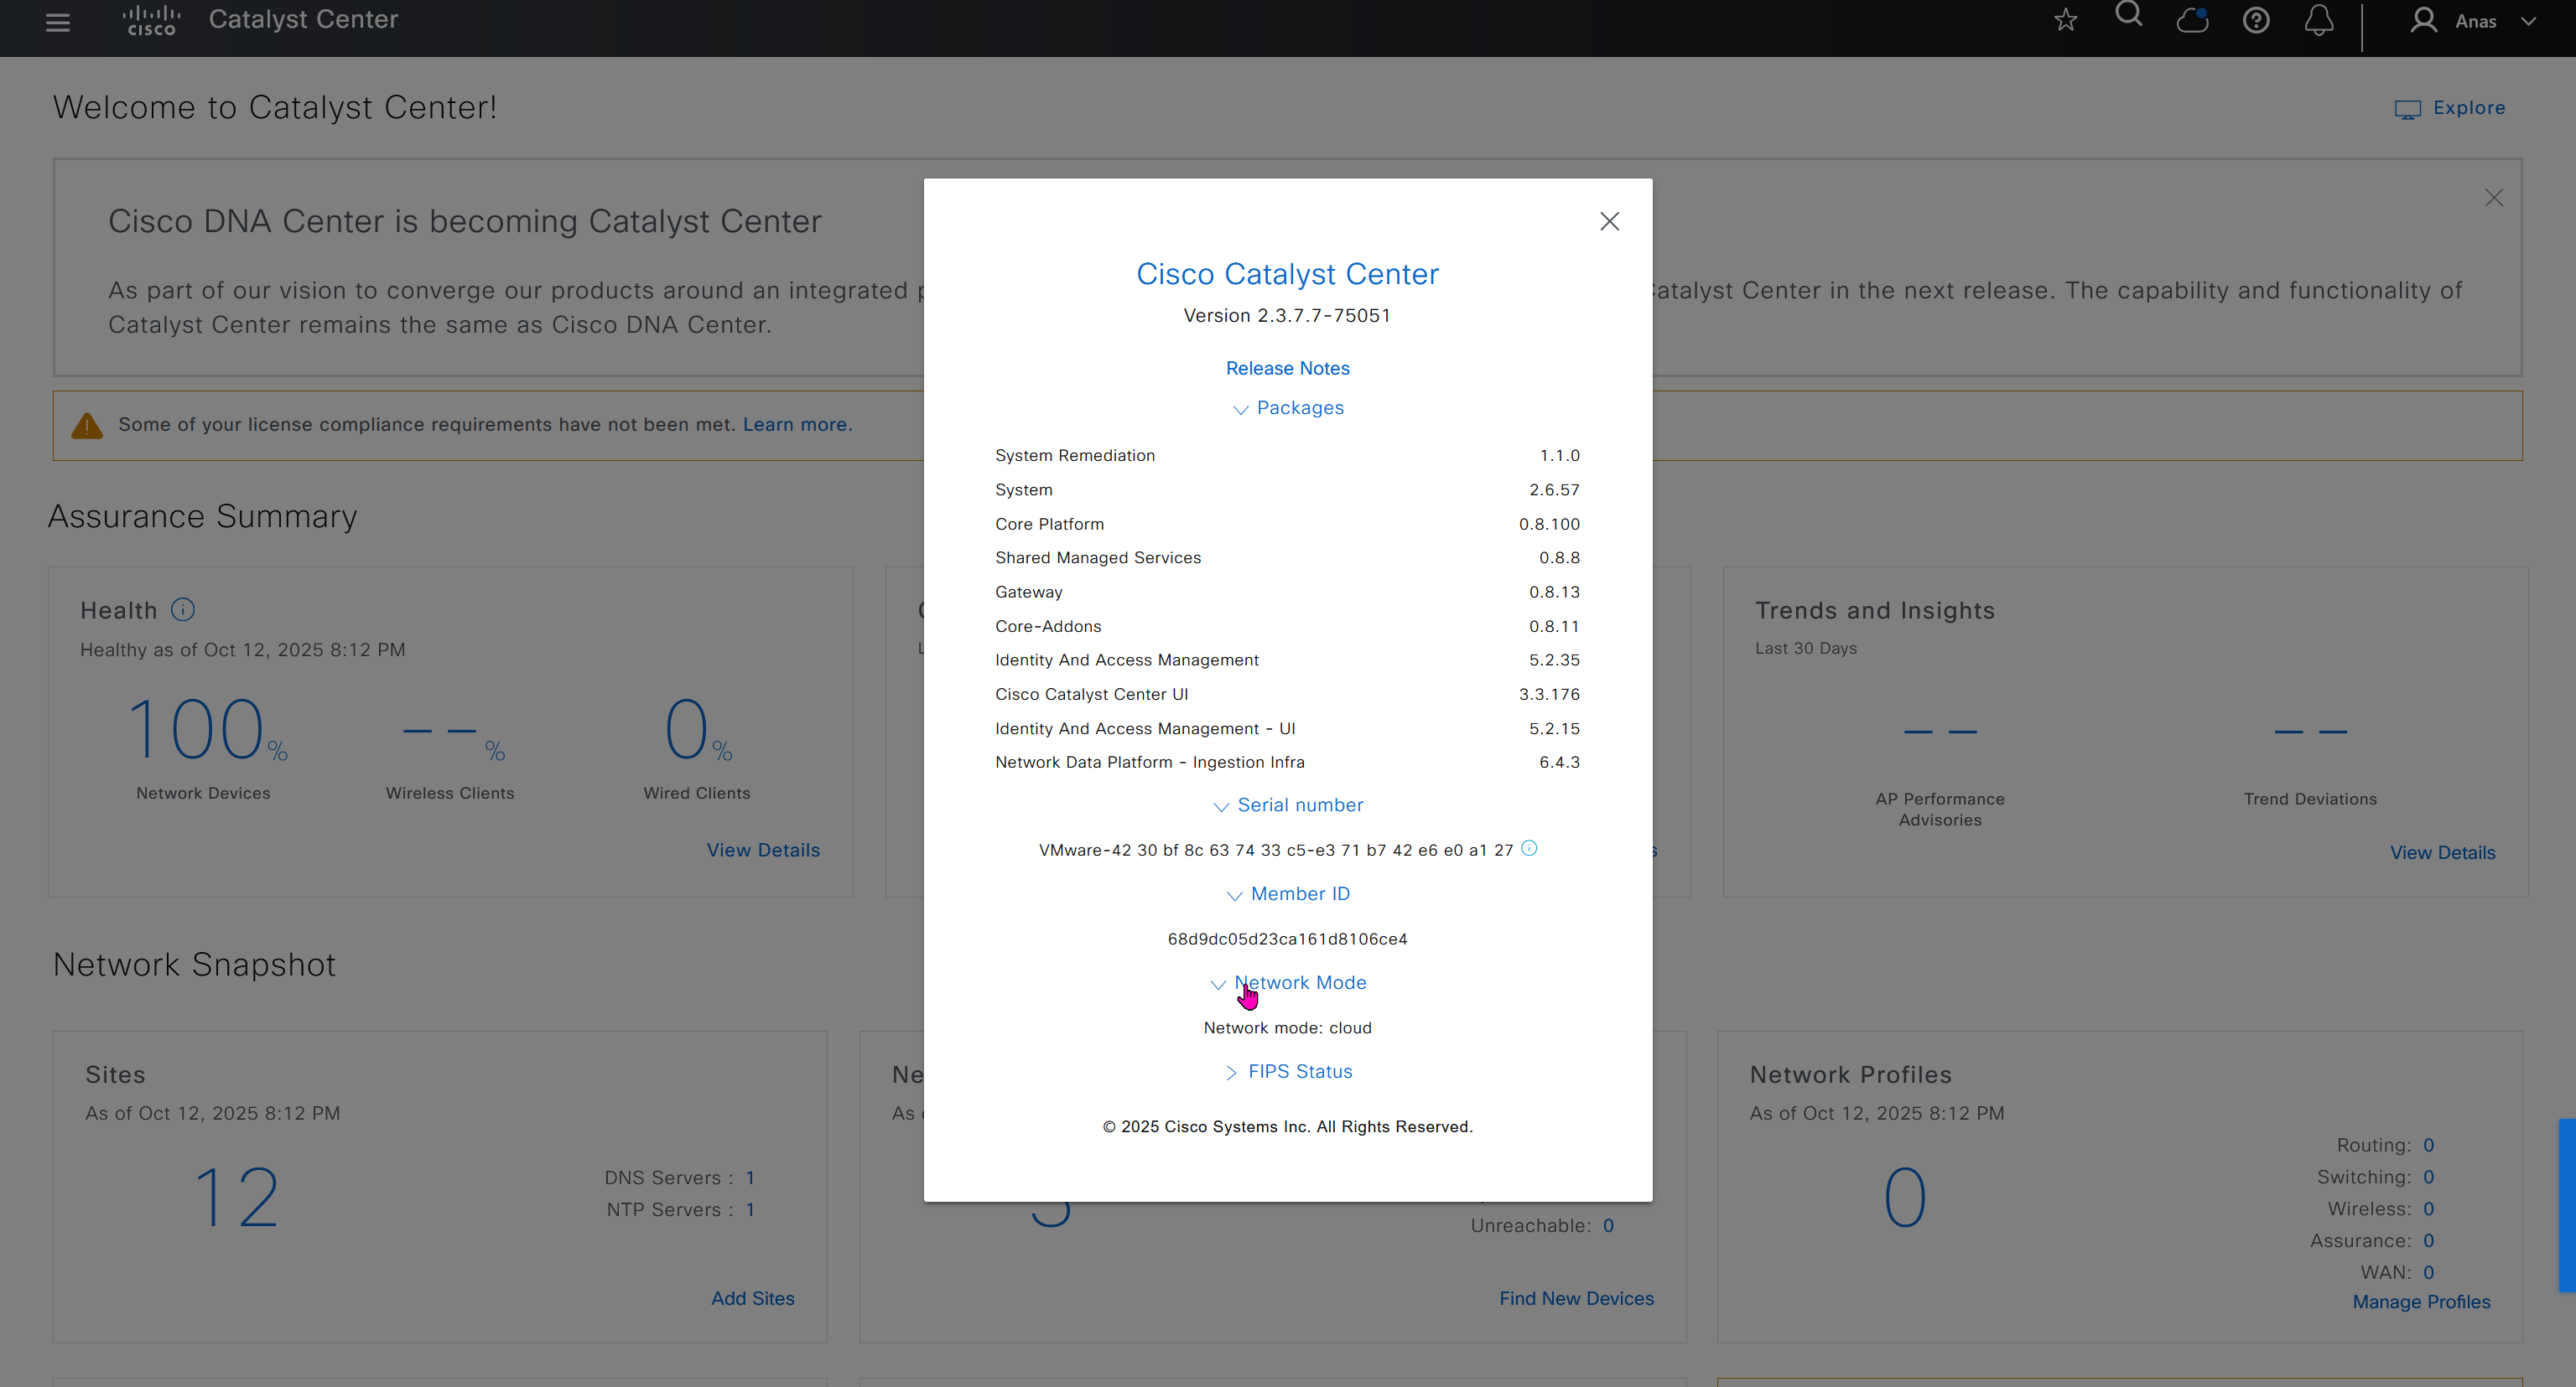The width and height of the screenshot is (2576, 1387).
Task: Click the Health info icon
Action: tap(183, 609)
